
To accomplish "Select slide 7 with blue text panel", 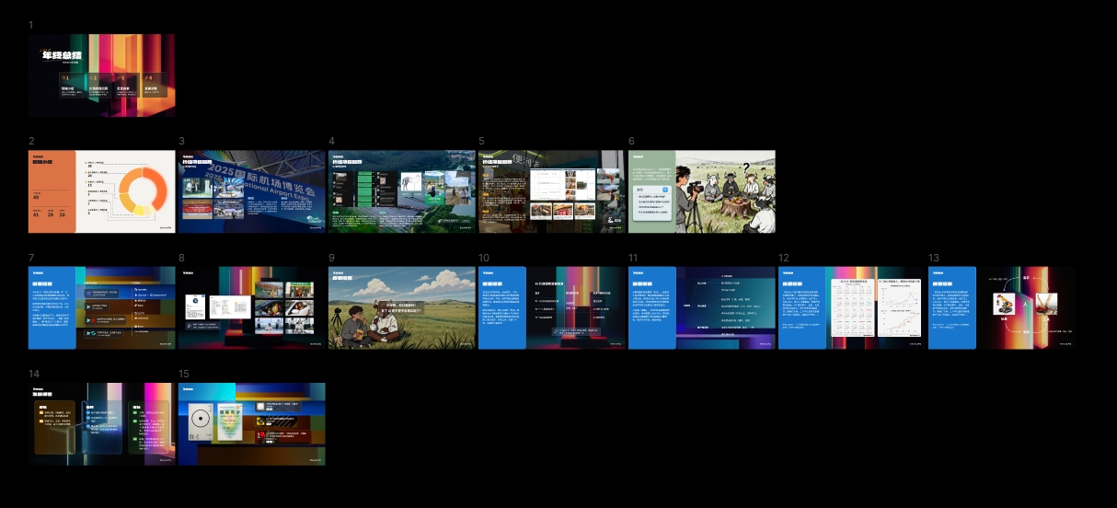I will (x=101, y=307).
